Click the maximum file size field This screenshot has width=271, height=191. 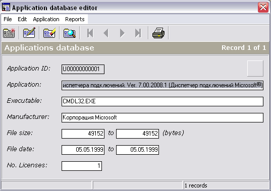pyautogui.click(x=138, y=134)
